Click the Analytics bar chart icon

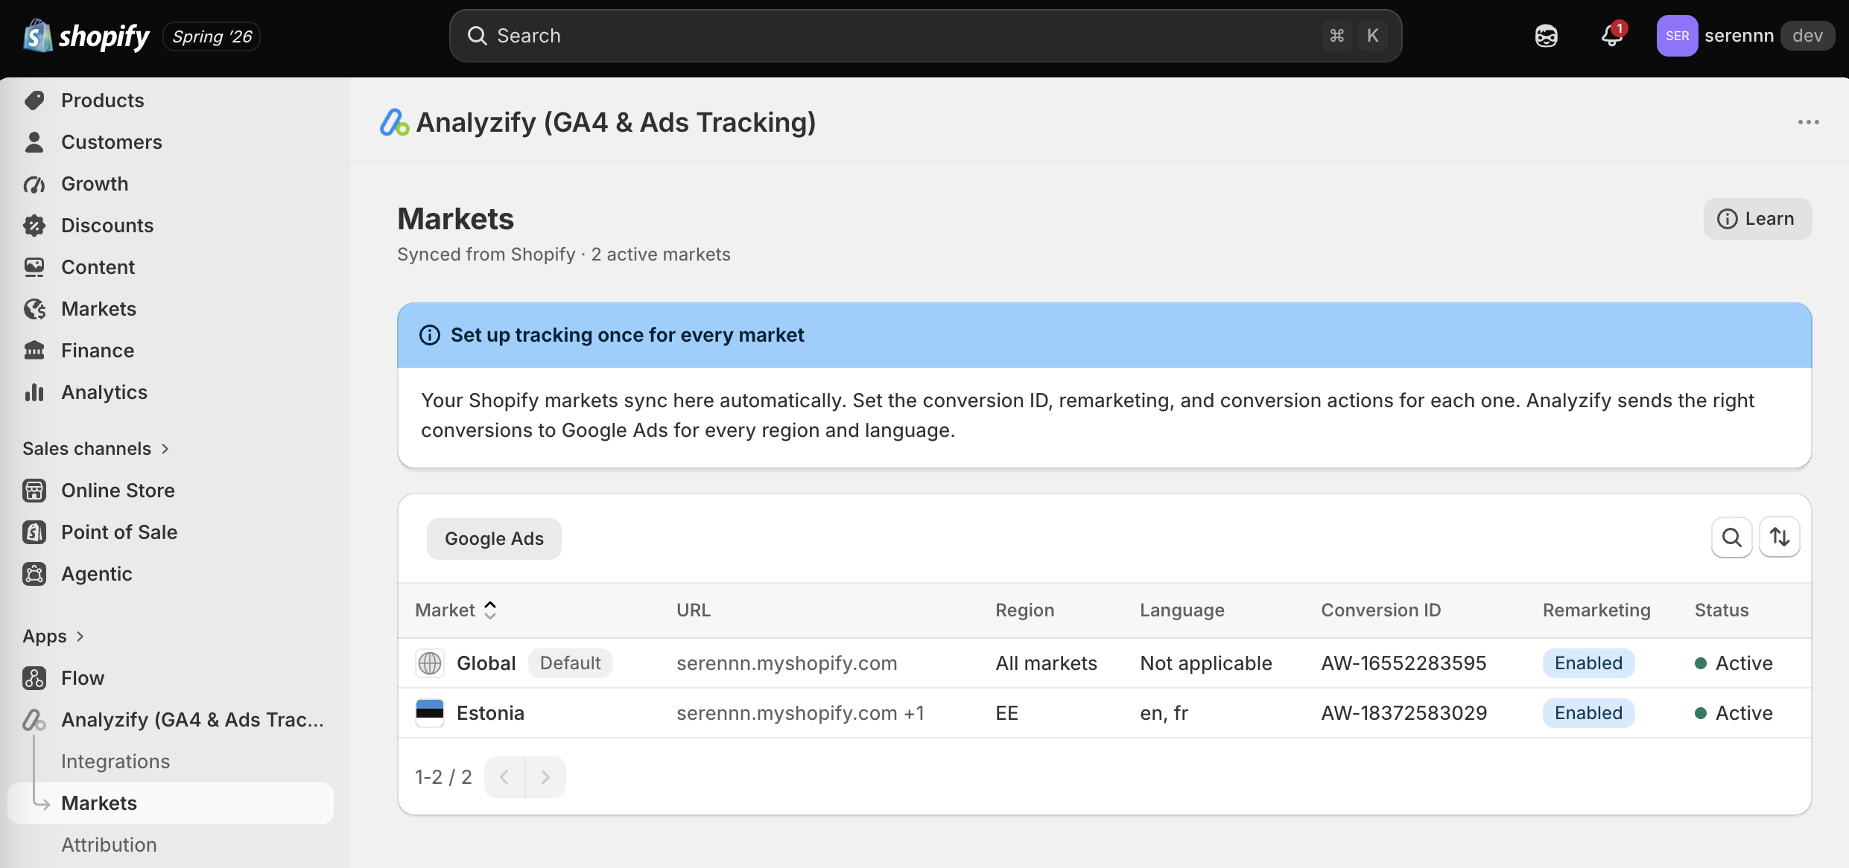click(x=34, y=392)
